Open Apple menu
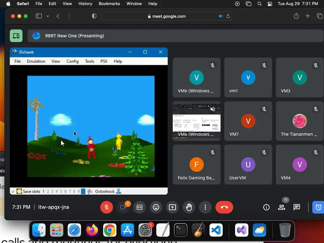The width and height of the screenshot is (324, 243). [8, 3]
